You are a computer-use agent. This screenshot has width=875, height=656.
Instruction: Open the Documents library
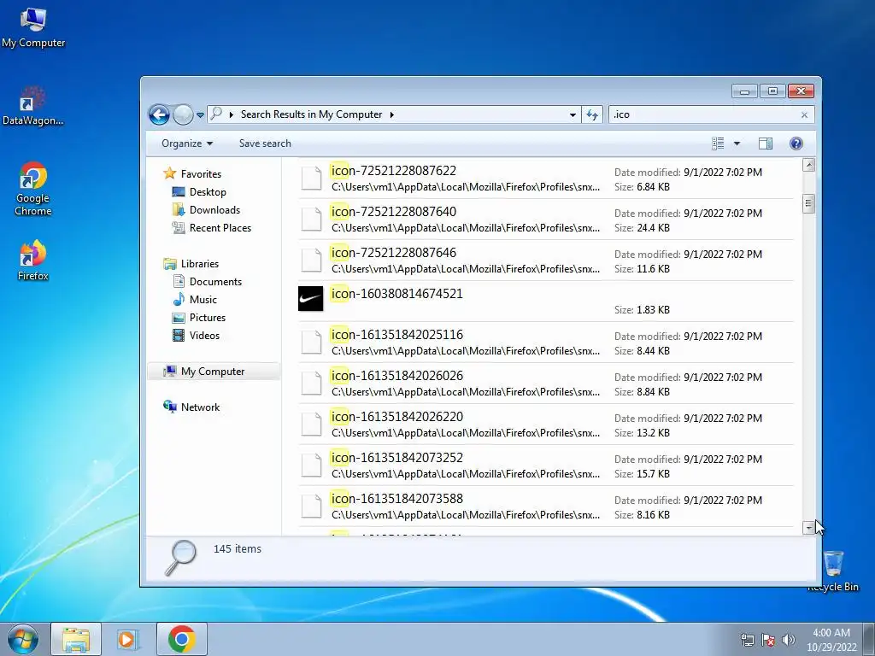tap(215, 282)
